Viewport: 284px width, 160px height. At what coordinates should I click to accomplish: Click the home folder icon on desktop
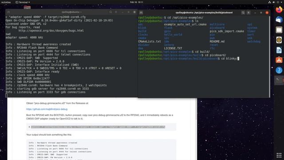pyautogui.click(x=27, y=7)
